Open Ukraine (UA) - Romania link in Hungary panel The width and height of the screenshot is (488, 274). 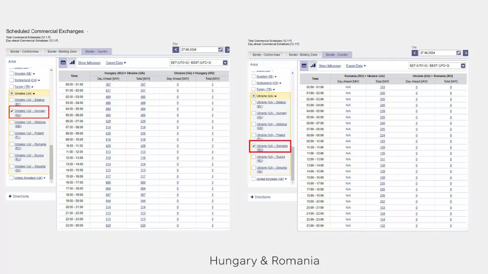[31, 146]
